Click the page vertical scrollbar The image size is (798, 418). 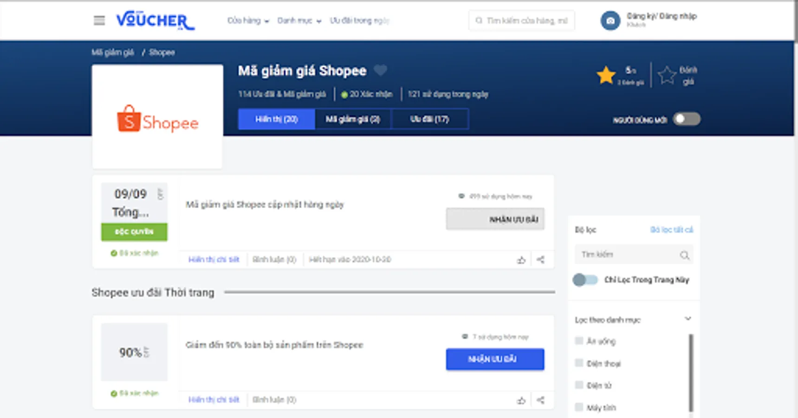[x=796, y=22]
